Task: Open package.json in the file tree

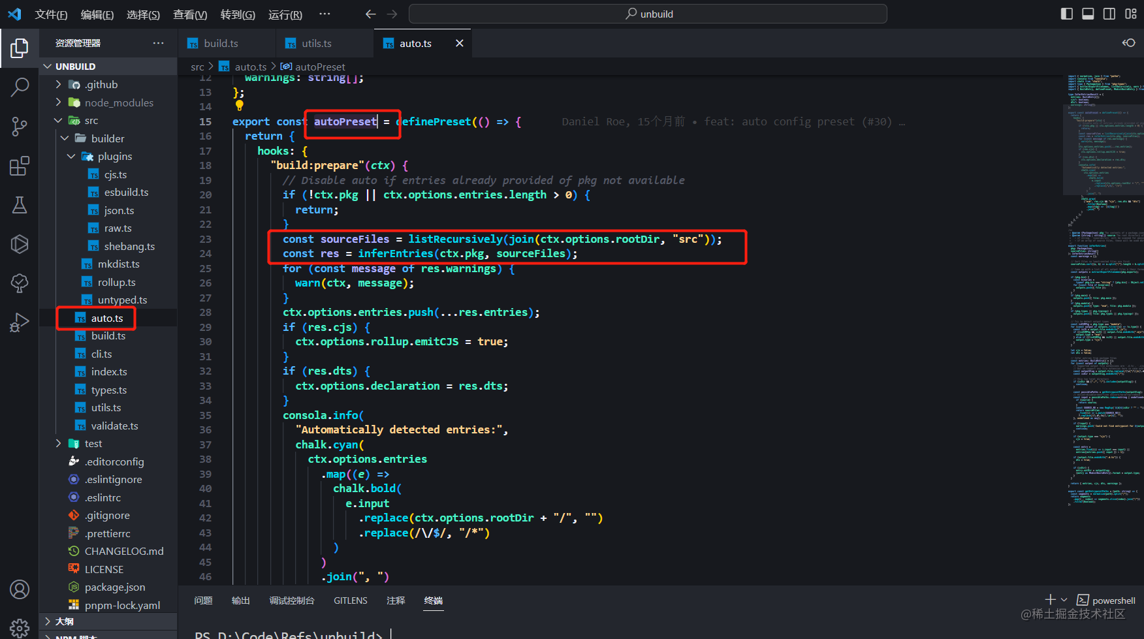Action: 108,587
